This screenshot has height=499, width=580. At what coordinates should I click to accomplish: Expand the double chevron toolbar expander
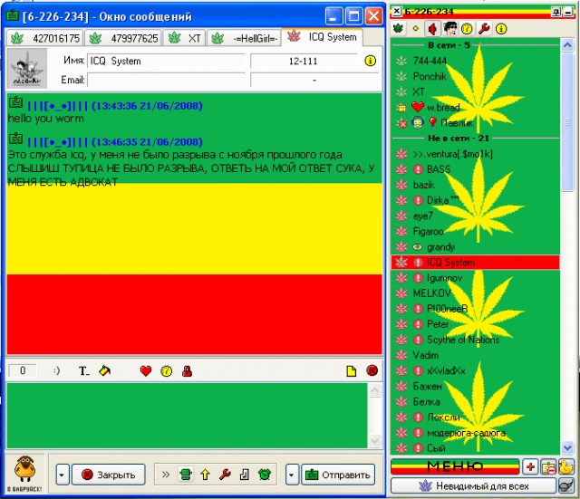(x=166, y=475)
